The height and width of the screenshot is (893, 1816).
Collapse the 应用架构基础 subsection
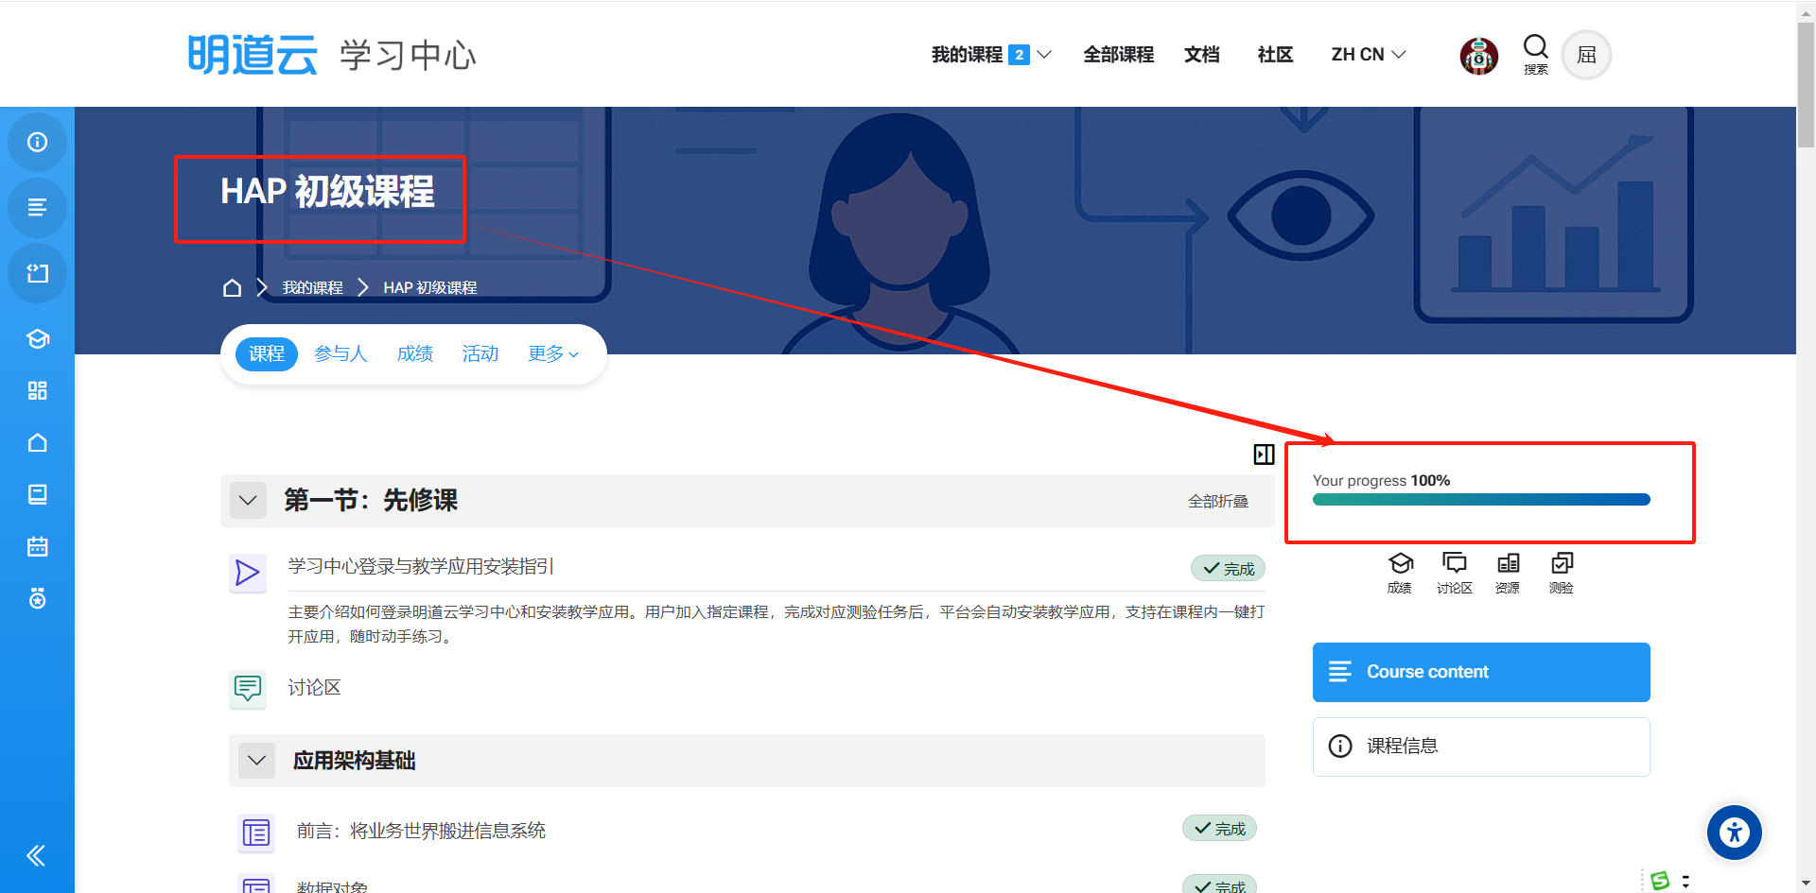[x=256, y=760]
